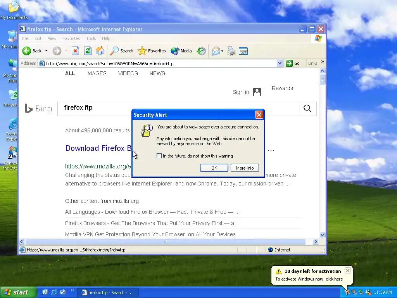
Task: Click the Bing search text box
Action: pyautogui.click(x=178, y=109)
